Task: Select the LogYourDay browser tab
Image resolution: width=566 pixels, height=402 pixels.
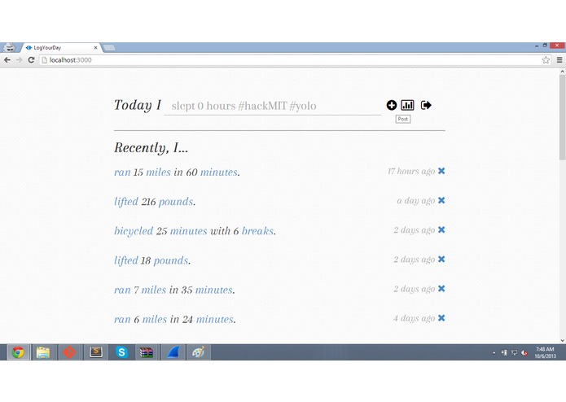Action: [x=61, y=47]
